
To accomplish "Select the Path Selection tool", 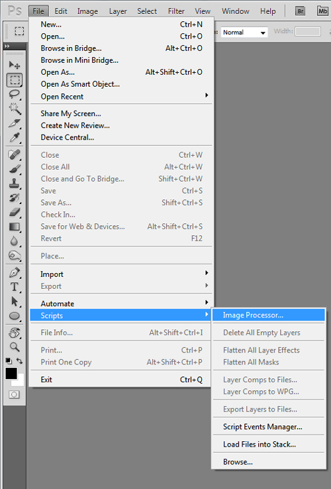I will [x=15, y=301].
